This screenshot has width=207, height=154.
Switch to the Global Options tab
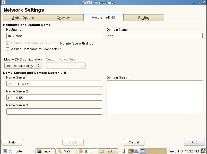pos(23,18)
